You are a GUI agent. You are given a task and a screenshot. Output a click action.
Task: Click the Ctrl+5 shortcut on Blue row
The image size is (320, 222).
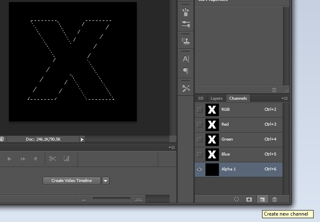coord(270,154)
